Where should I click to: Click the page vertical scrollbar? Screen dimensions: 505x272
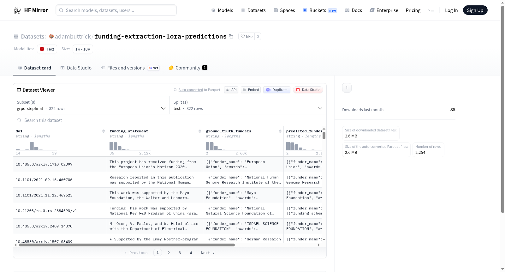(x=502, y=109)
